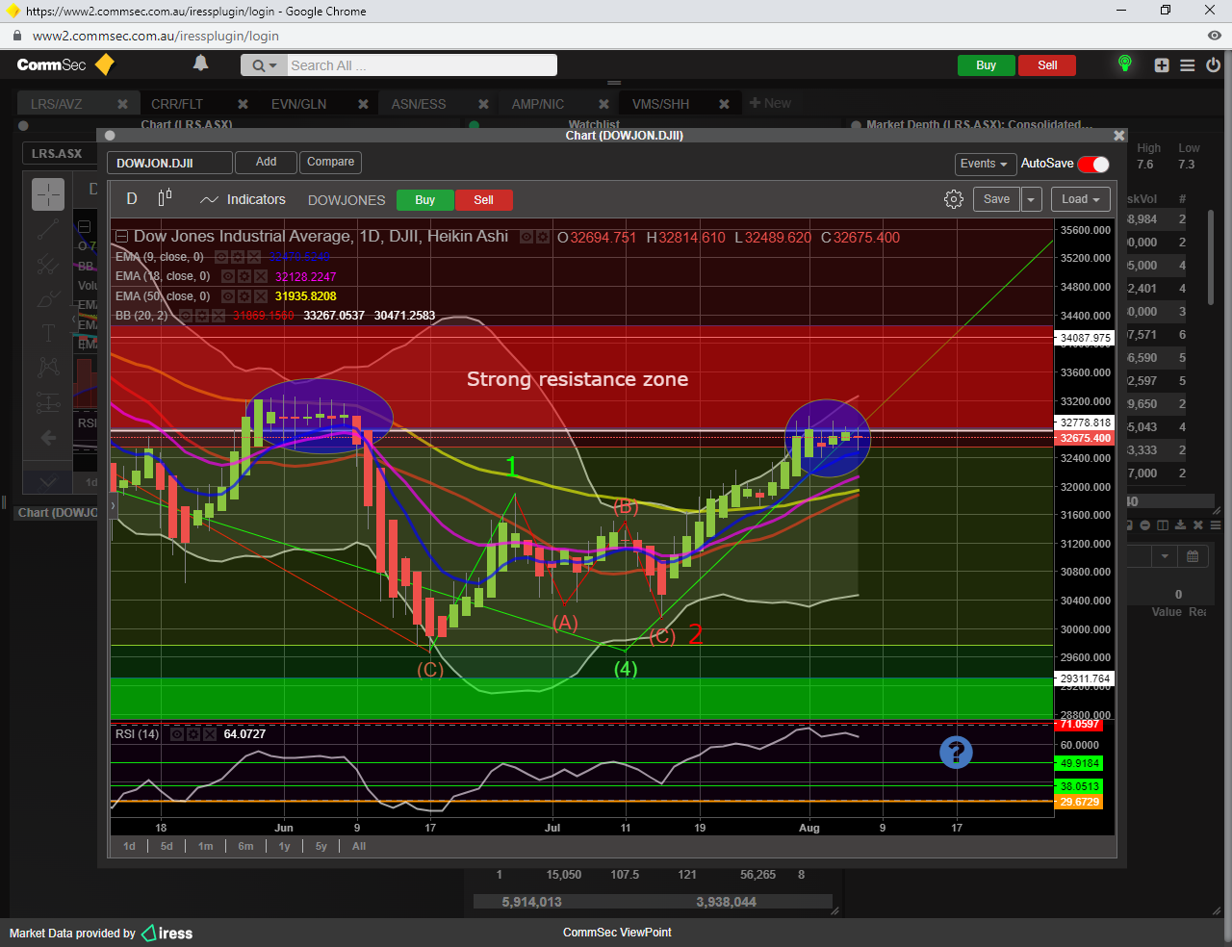Select the 1d time range
The height and width of the screenshot is (947, 1232).
[x=129, y=846]
